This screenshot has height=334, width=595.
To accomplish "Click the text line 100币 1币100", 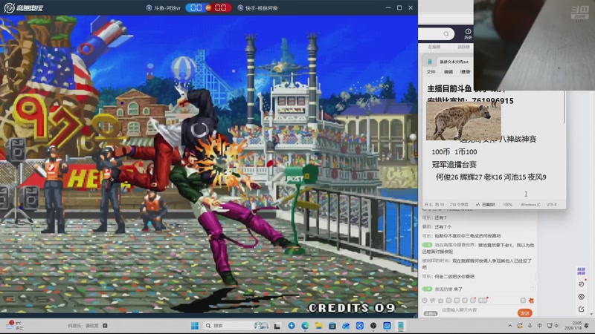I will point(454,152).
